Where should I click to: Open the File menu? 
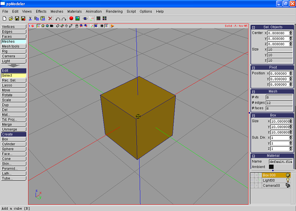click(5, 11)
